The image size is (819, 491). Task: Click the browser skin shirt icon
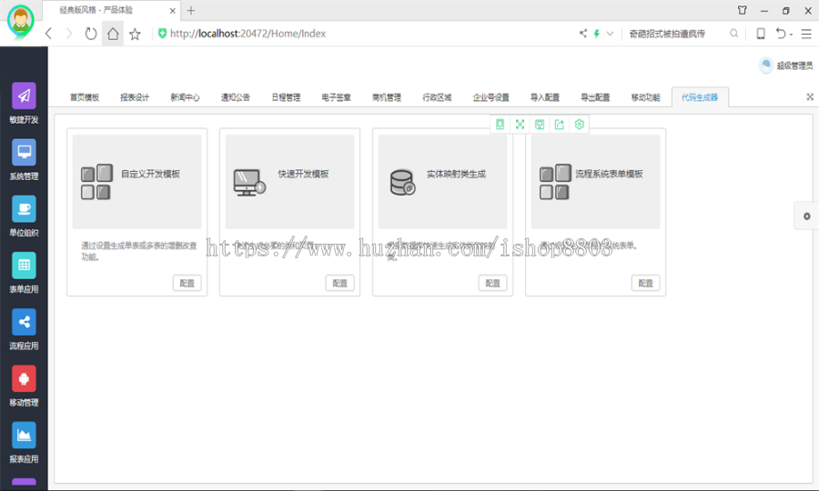click(x=743, y=10)
